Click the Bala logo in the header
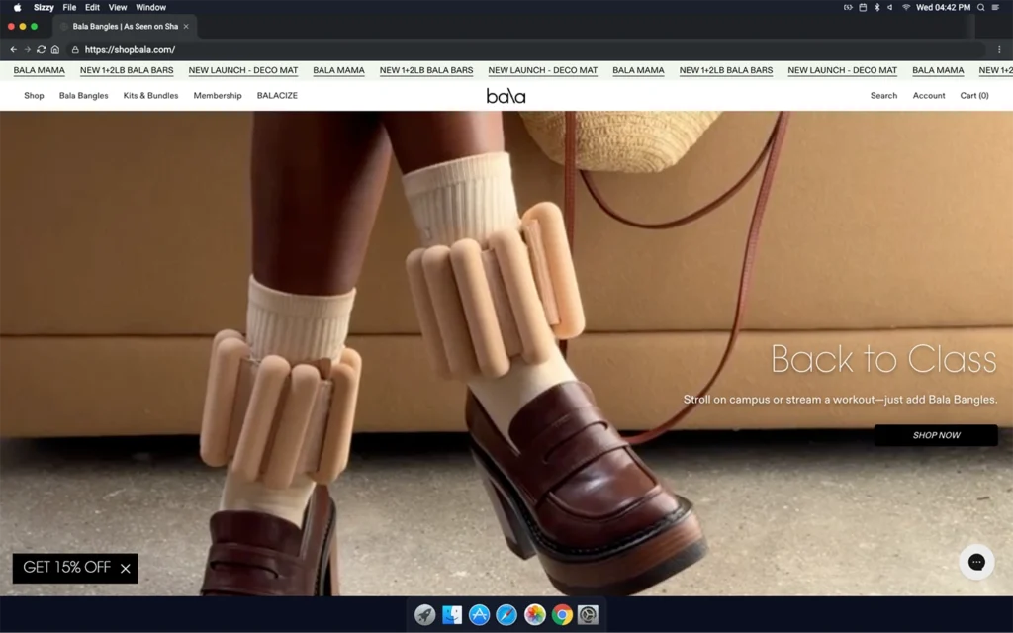Image resolution: width=1013 pixels, height=633 pixels. [506, 96]
